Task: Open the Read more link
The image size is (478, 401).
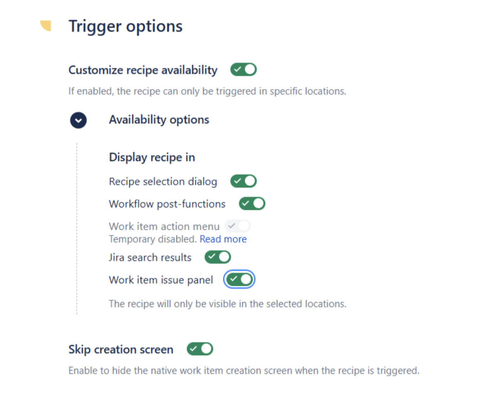Action: (223, 239)
